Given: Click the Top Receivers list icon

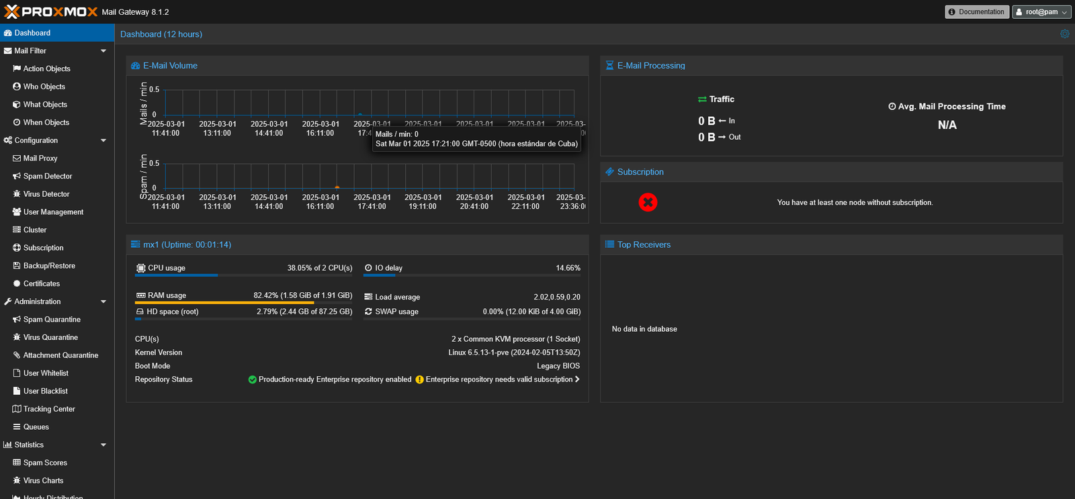Looking at the screenshot, I should coord(610,244).
